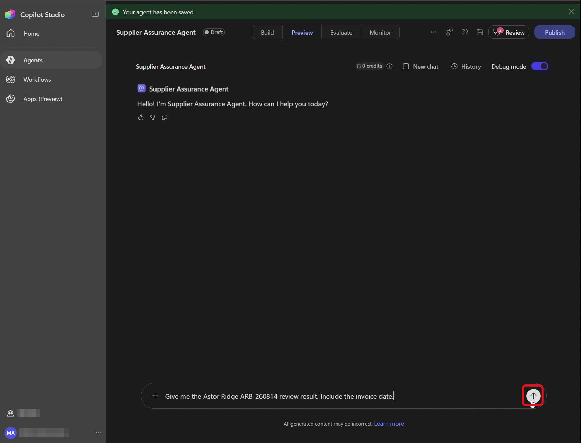Open Agents in sidebar
This screenshot has width=581, height=443.
click(51, 60)
